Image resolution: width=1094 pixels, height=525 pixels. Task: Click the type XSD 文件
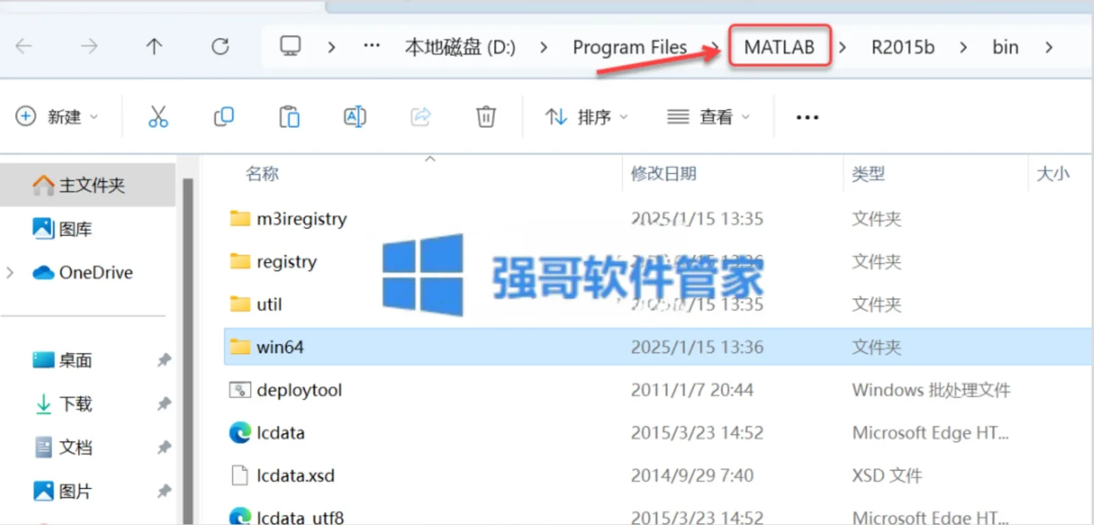pyautogui.click(x=887, y=476)
